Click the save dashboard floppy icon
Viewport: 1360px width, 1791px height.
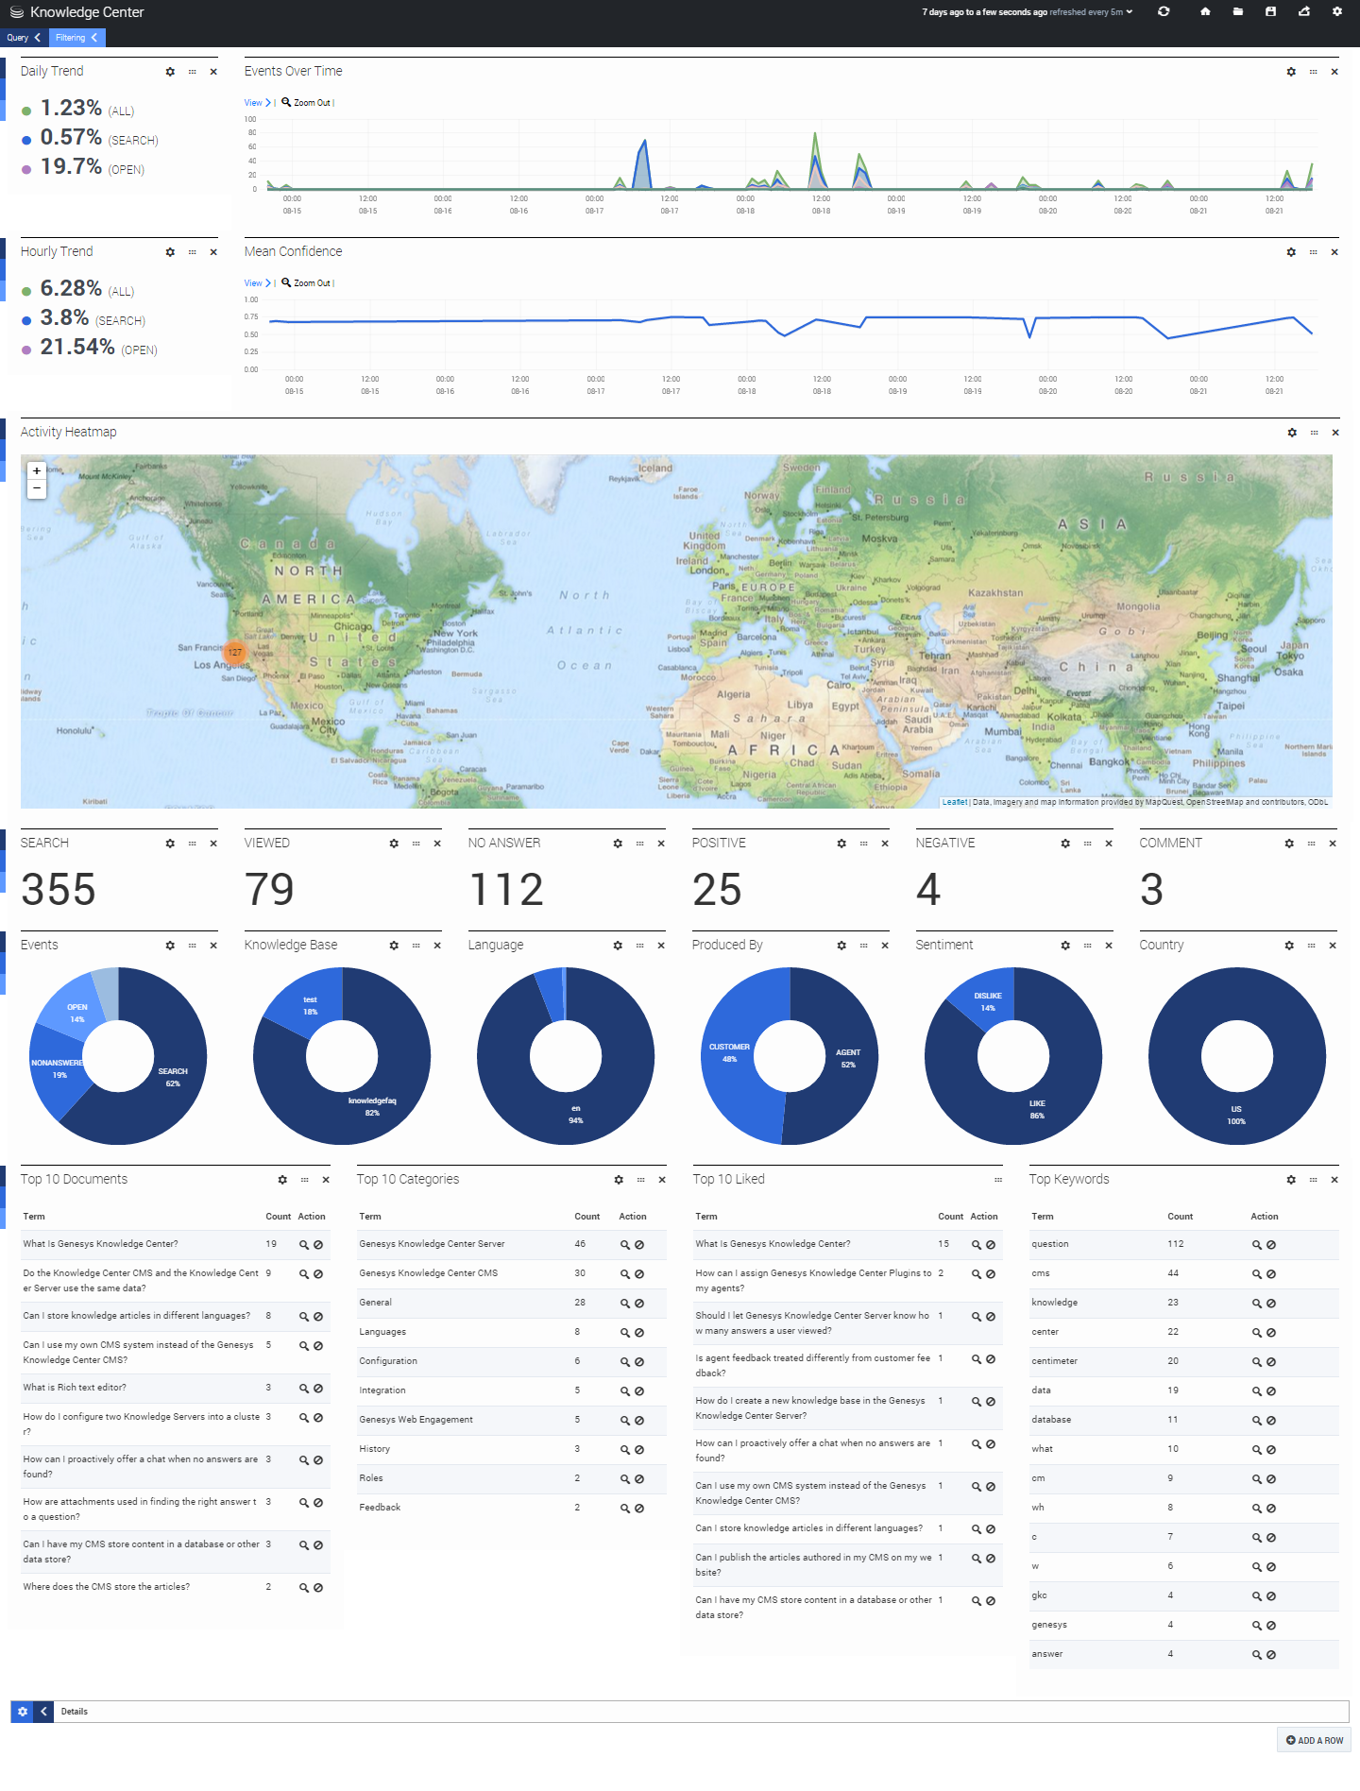pyautogui.click(x=1270, y=11)
